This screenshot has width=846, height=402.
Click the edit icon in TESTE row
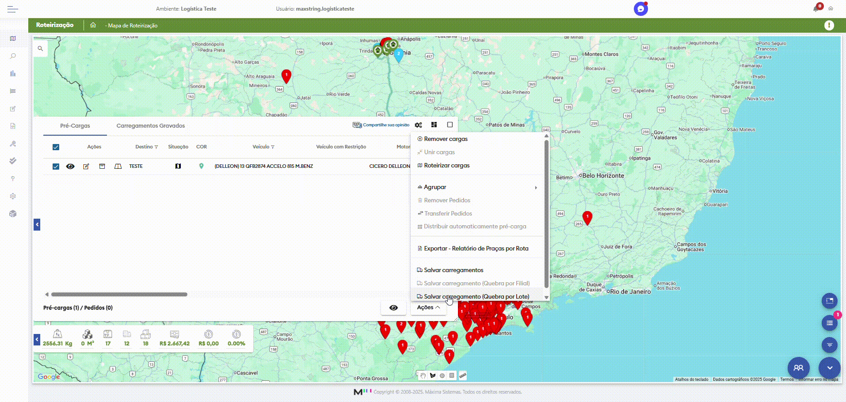(86, 167)
